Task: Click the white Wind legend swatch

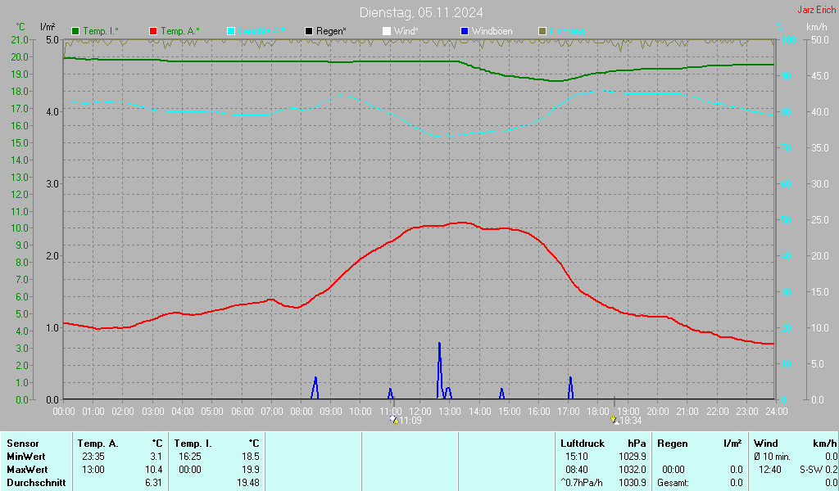Action: click(x=387, y=32)
